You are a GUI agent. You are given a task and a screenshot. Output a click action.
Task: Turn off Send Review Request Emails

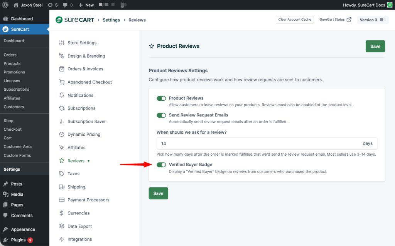click(x=161, y=115)
